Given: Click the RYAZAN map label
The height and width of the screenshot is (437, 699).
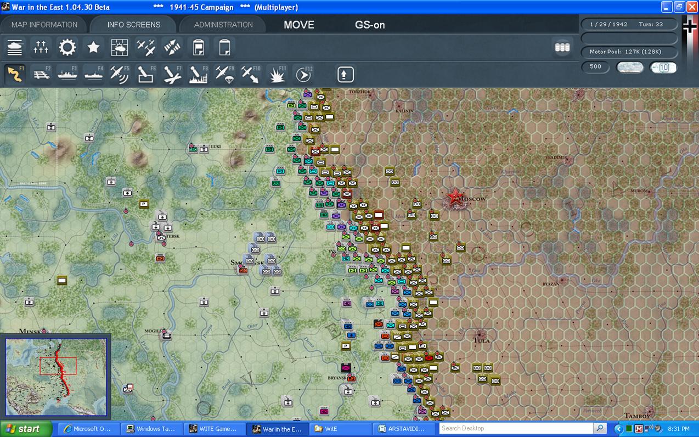Looking at the screenshot, I should 550,284.
